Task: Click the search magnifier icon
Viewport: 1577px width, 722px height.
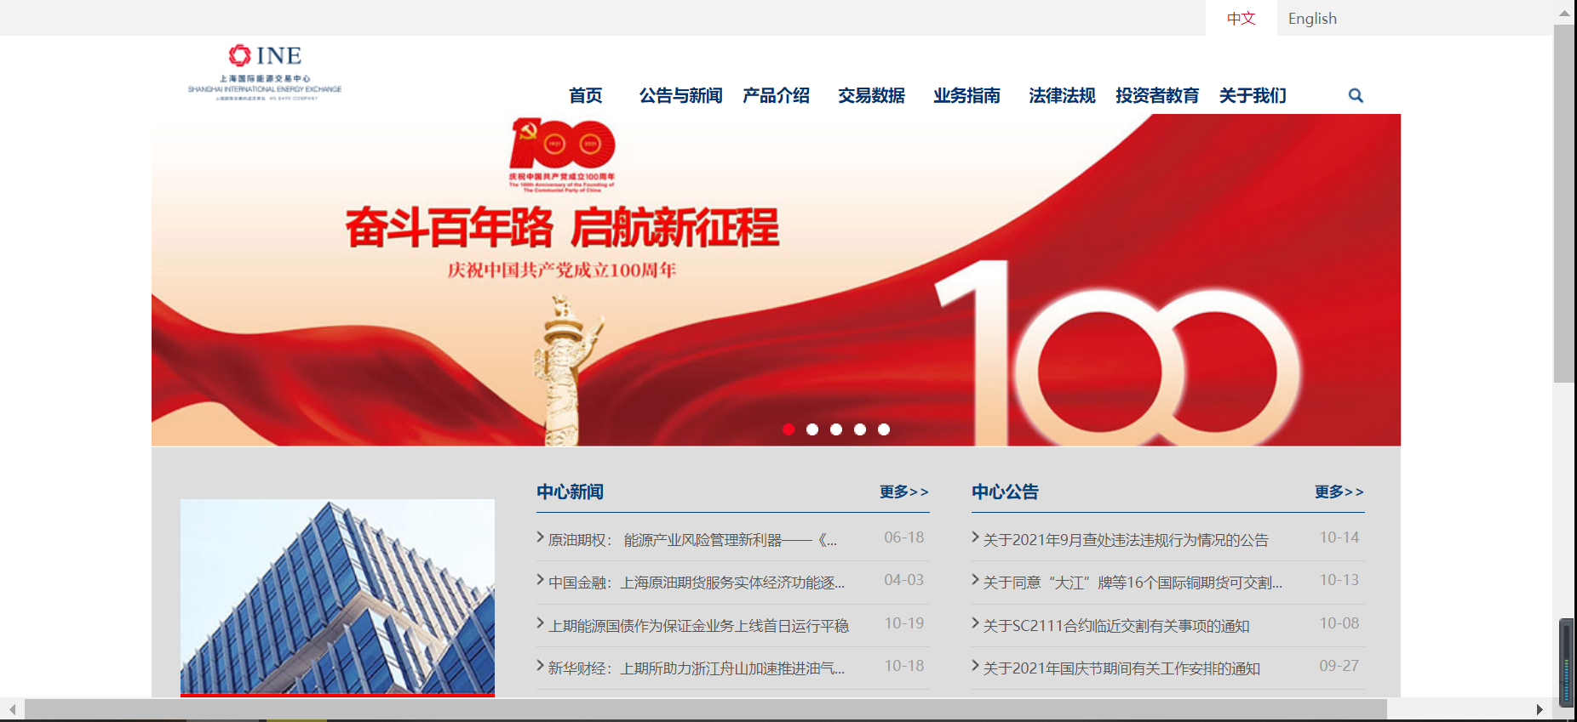Action: (1356, 95)
